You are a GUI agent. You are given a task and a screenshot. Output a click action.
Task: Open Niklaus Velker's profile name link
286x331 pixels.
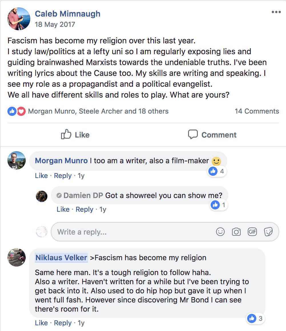[x=61, y=258]
